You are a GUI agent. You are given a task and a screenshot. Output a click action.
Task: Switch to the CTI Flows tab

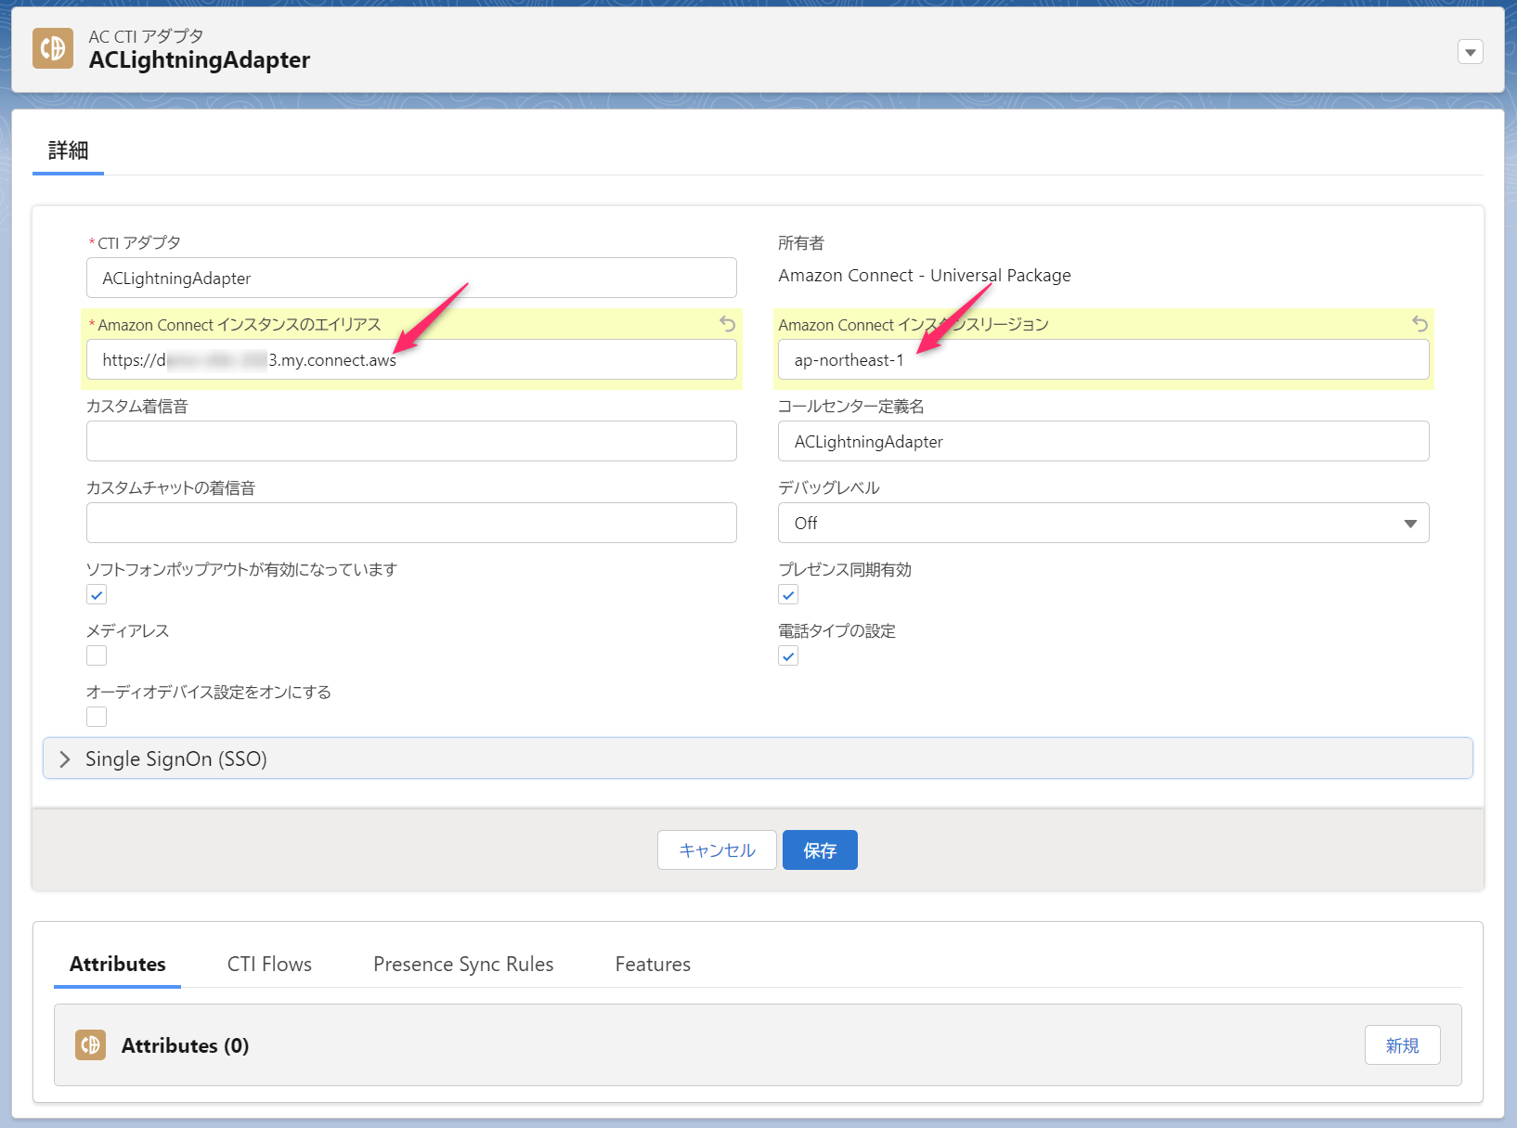269,964
